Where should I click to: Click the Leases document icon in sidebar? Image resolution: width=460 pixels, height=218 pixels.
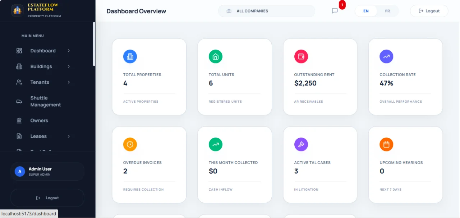coord(19,136)
